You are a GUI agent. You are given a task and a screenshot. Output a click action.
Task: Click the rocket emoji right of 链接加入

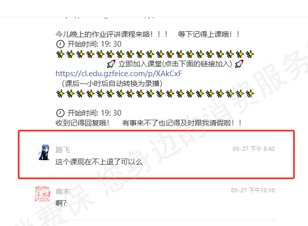pyautogui.click(x=239, y=64)
